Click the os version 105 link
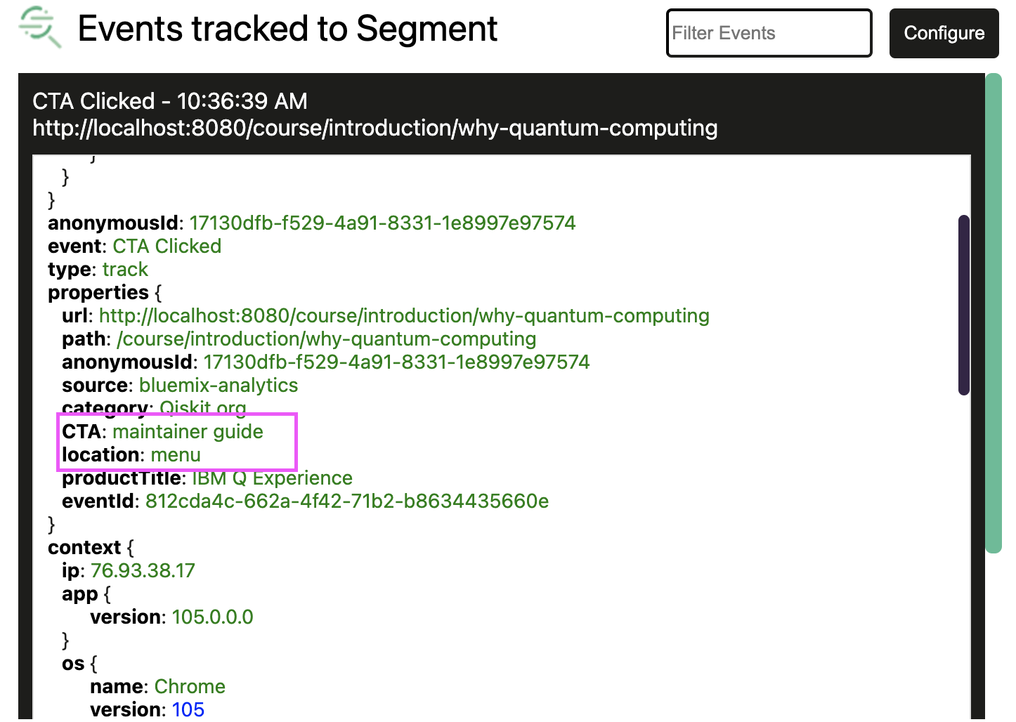Viewport: 1016px width, 722px height. click(188, 709)
